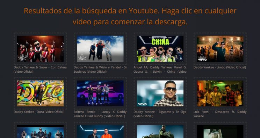Viewport: 260px width, 138px height.
Task: Open the Dura graffiti video thumbnail
Action: [x=40, y=93]
